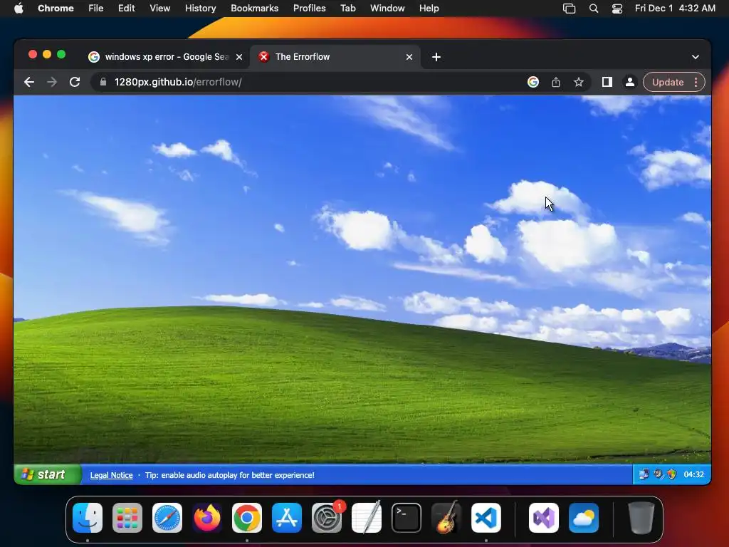This screenshot has height=547, width=729.
Task: Close The Errorflow tab
Action: pos(409,57)
